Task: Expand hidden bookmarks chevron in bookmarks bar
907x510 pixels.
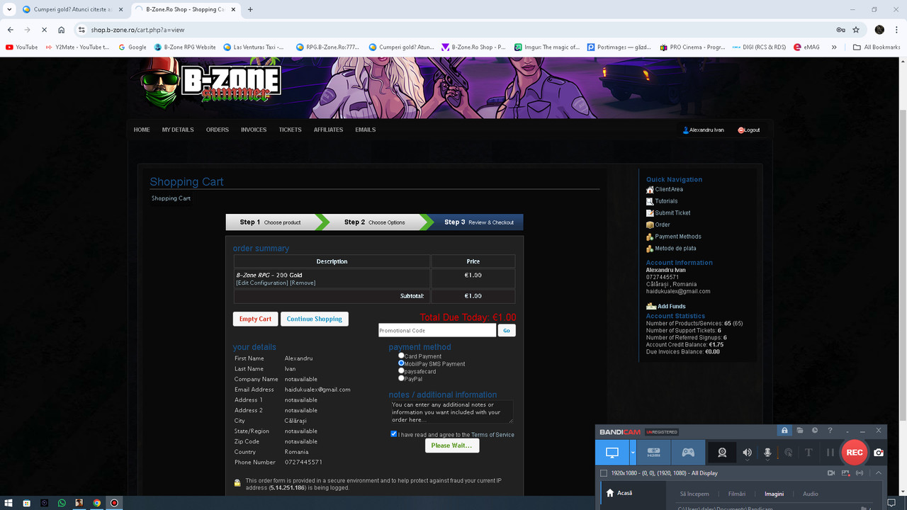Action: [x=834, y=47]
